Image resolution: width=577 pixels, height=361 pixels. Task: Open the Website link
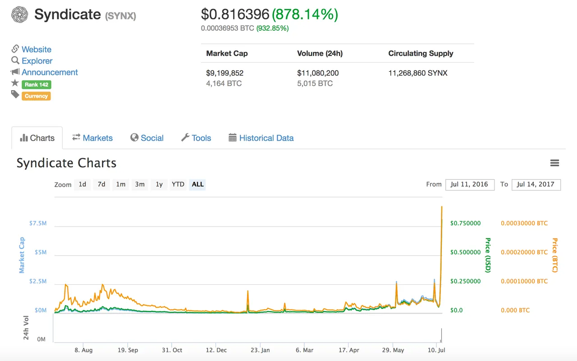point(37,50)
